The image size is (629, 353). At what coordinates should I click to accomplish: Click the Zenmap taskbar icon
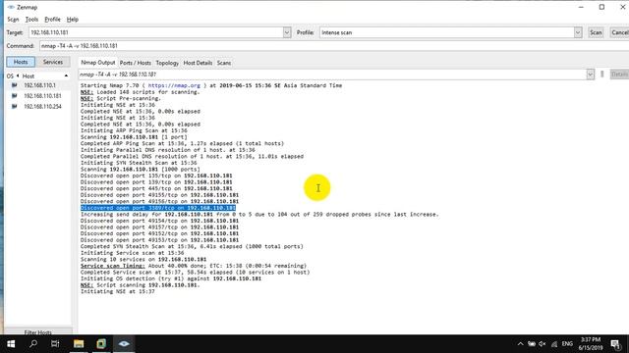click(x=124, y=344)
